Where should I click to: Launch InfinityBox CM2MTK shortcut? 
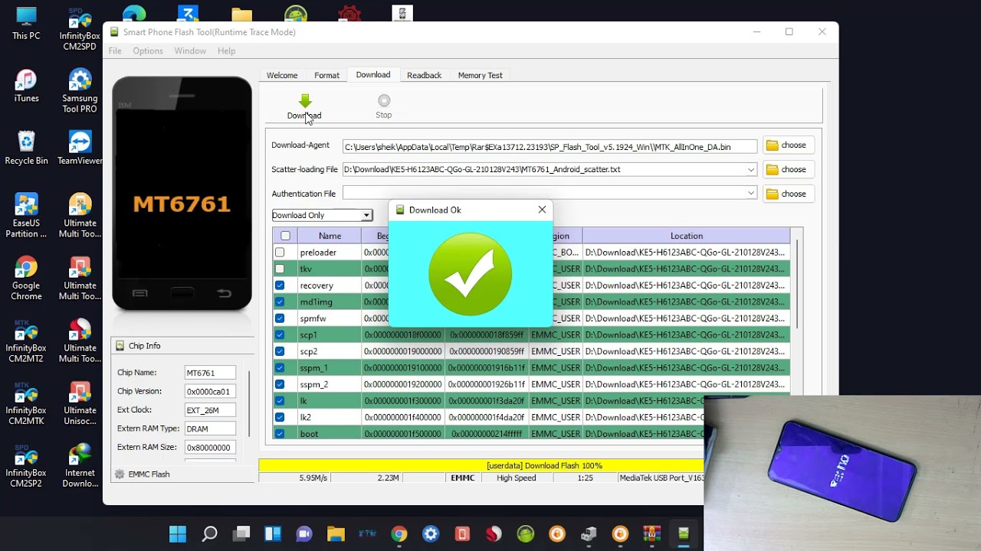click(x=26, y=404)
